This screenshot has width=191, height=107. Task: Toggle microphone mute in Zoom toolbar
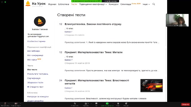(5, 103)
